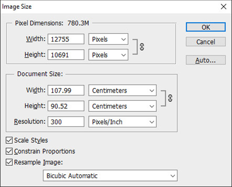
Task: Click the document size chain link icon
Action: [170, 98]
